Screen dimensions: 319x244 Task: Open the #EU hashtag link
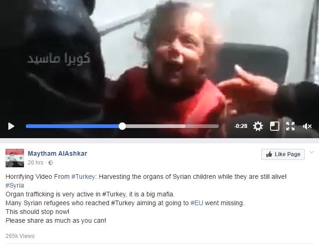(x=197, y=203)
